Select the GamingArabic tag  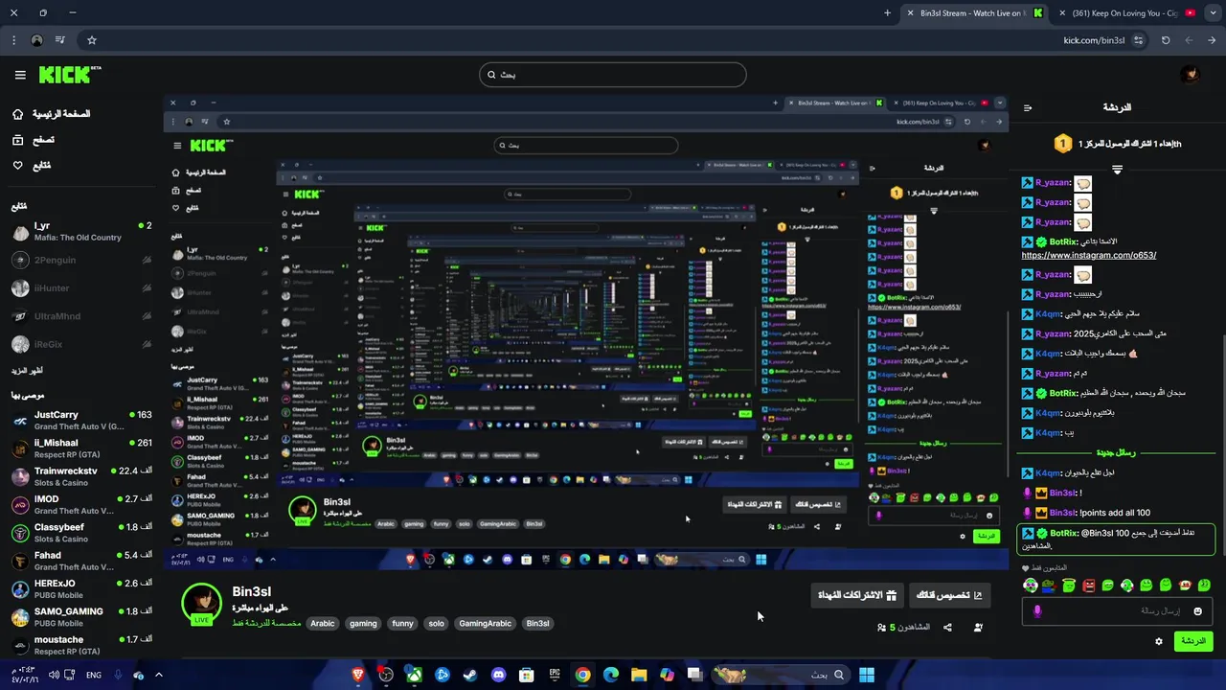[x=486, y=624]
